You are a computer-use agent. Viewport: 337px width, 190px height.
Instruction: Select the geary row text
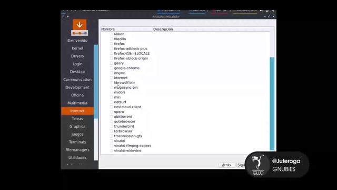pos(119,63)
